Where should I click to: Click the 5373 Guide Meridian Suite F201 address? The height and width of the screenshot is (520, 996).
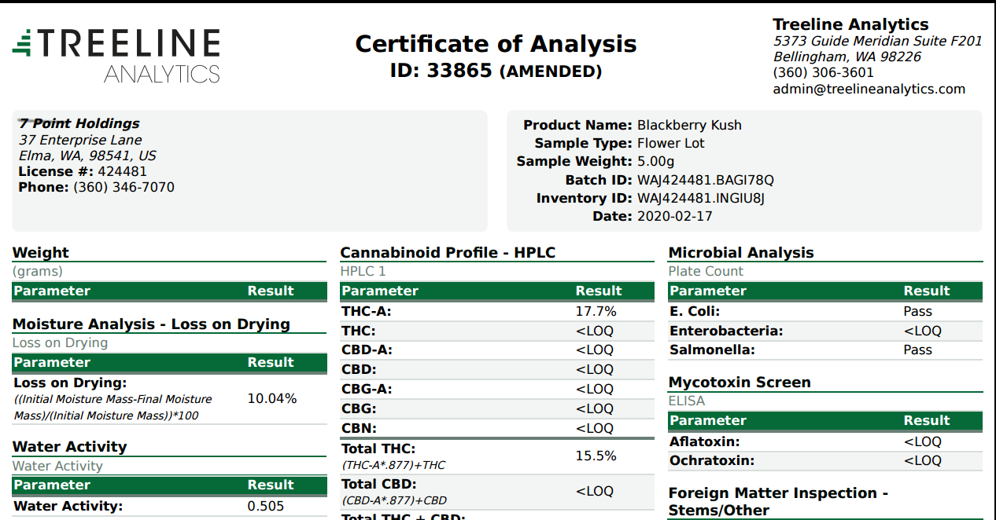tap(878, 41)
